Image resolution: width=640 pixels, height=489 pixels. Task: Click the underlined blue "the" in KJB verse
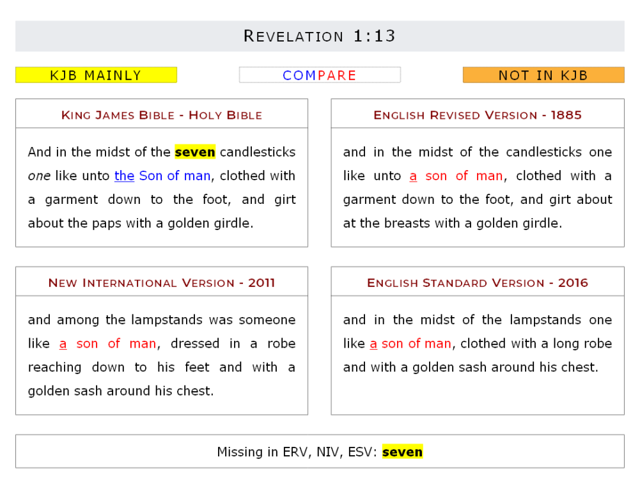point(124,176)
